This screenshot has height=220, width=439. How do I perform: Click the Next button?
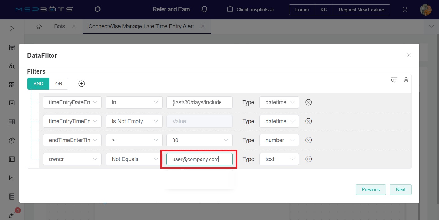point(400,190)
